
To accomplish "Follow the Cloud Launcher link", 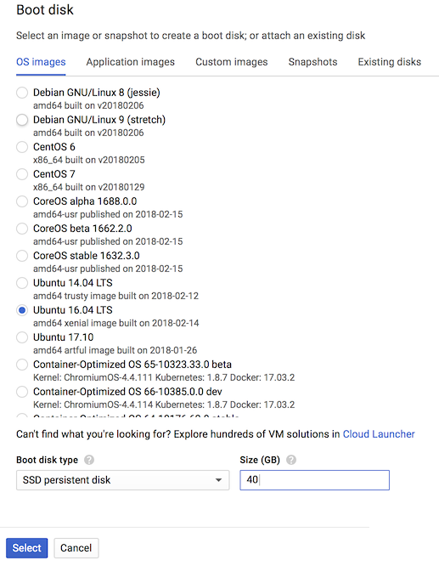I will tap(379, 434).
